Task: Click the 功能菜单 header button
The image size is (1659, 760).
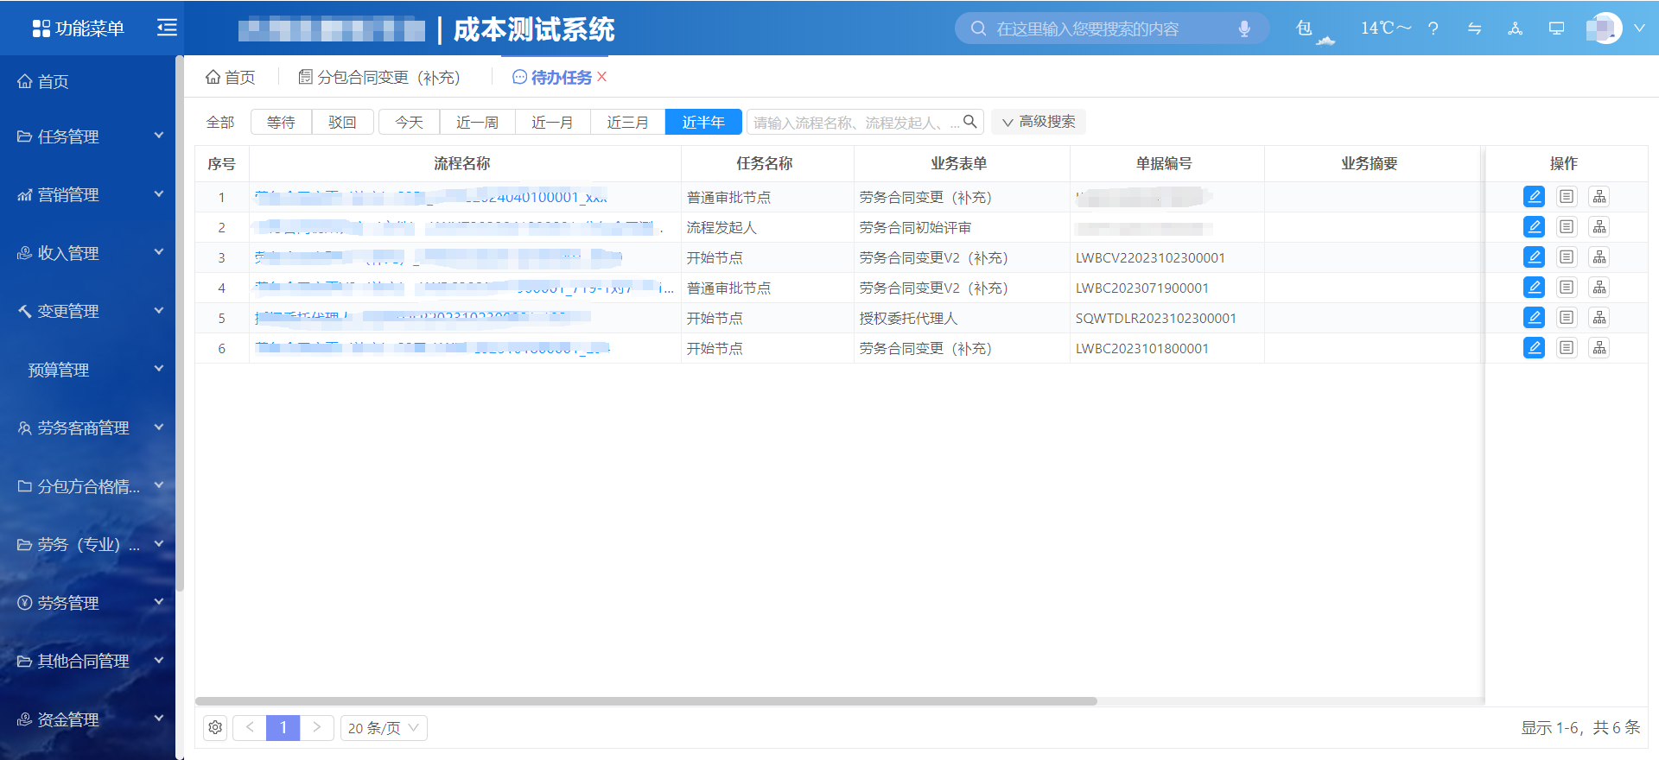Action: pos(79,28)
